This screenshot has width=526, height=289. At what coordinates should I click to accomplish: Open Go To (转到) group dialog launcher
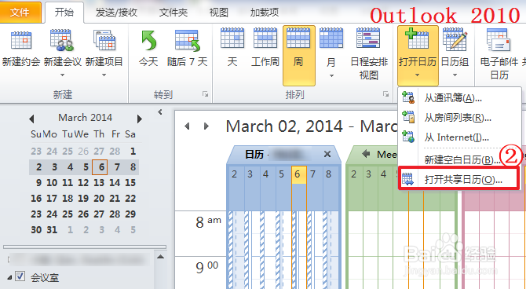pyautogui.click(x=206, y=95)
